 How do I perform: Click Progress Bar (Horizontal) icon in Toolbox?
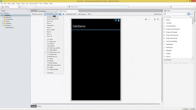coord(164,29)
